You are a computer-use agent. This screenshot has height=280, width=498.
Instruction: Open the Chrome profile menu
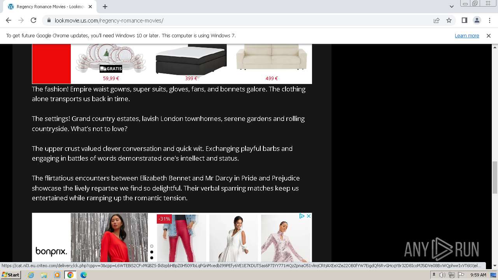click(477, 20)
